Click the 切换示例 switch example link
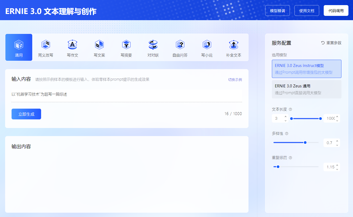This screenshot has width=353, height=217. (235, 80)
